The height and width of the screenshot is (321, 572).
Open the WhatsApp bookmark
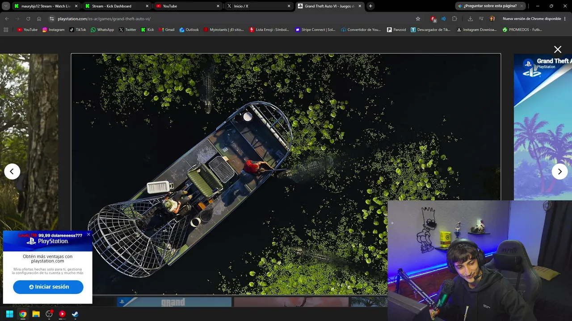102,30
